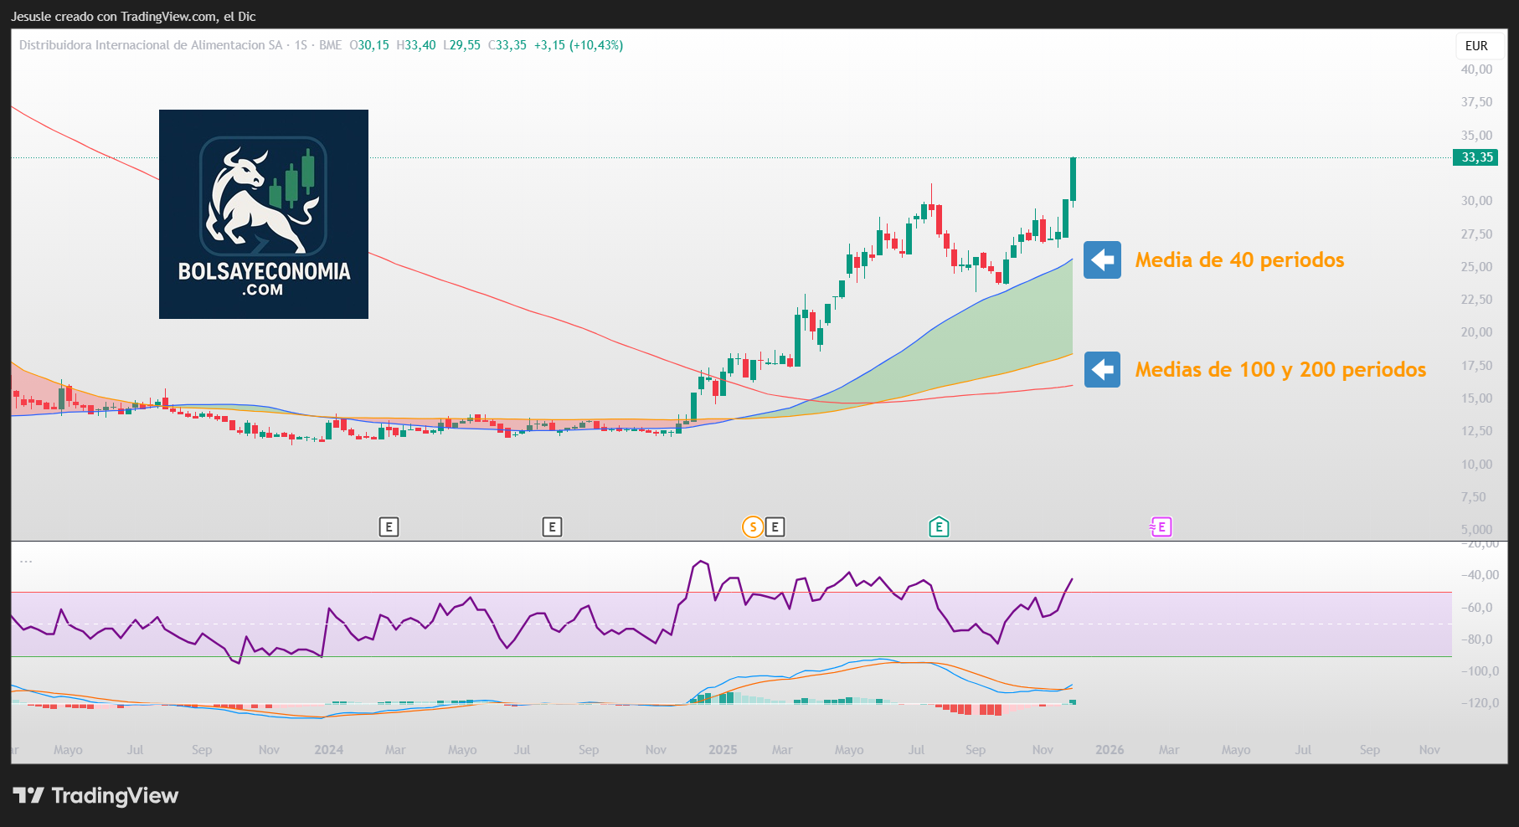Click the arrow icon beside Medias de 100 y 200
The width and height of the screenshot is (1519, 827).
click(1102, 369)
